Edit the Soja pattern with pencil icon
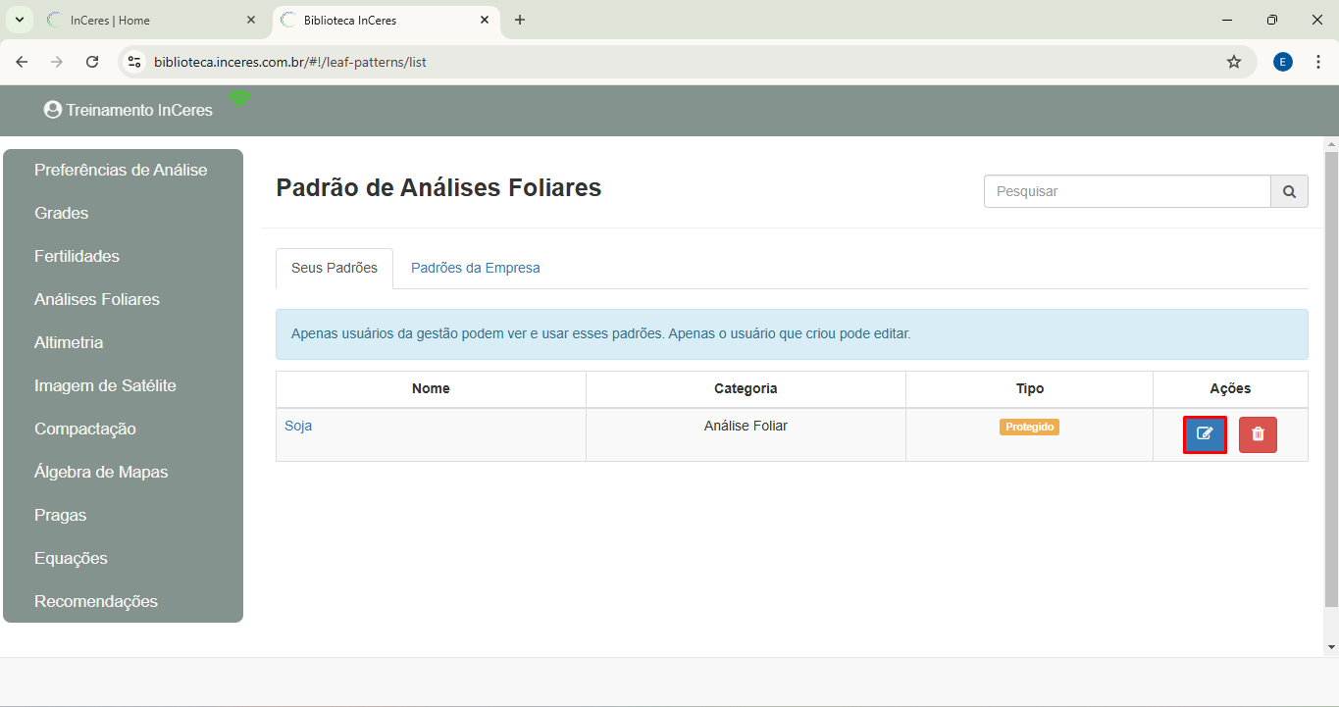Viewport: 1339px width, 707px height. point(1205,434)
